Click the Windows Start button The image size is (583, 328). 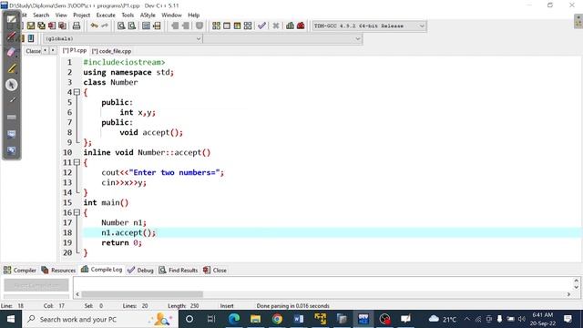(x=11, y=319)
